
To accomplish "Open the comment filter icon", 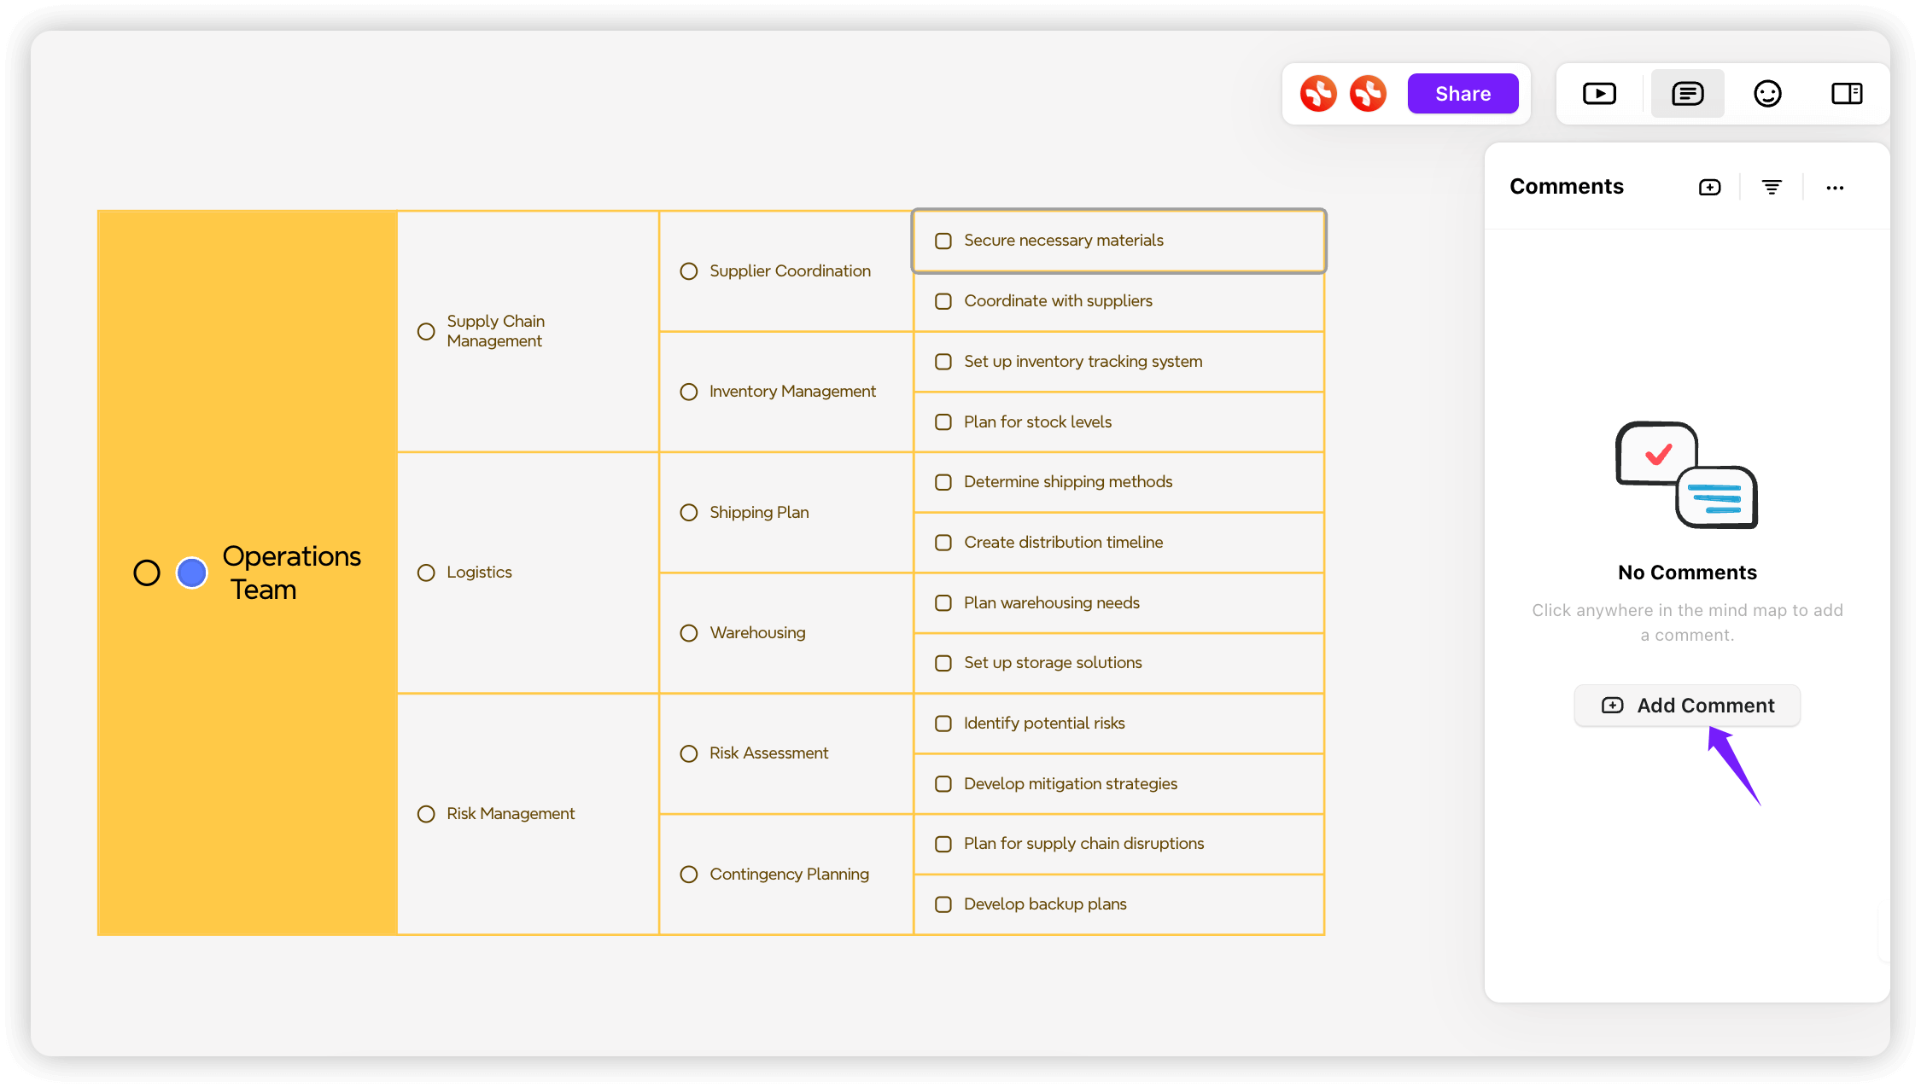I will (x=1771, y=187).
